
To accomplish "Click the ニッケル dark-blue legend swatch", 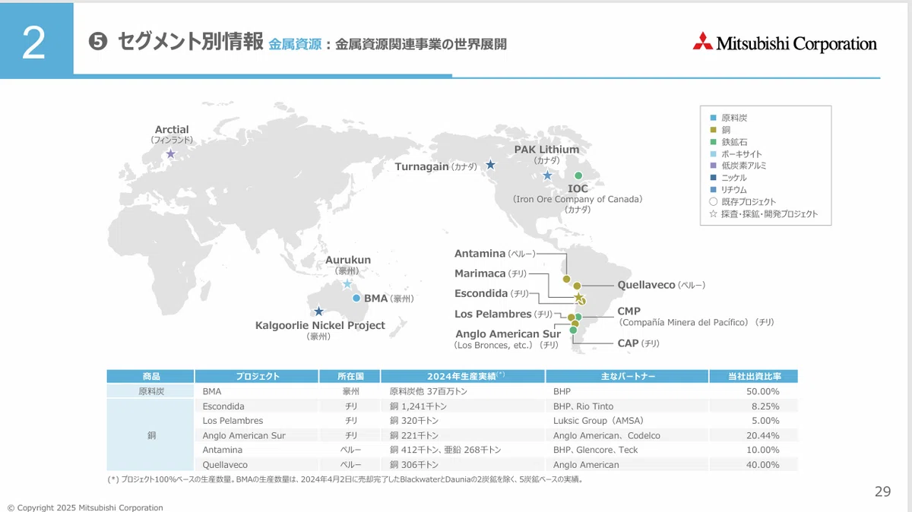I will [x=712, y=178].
